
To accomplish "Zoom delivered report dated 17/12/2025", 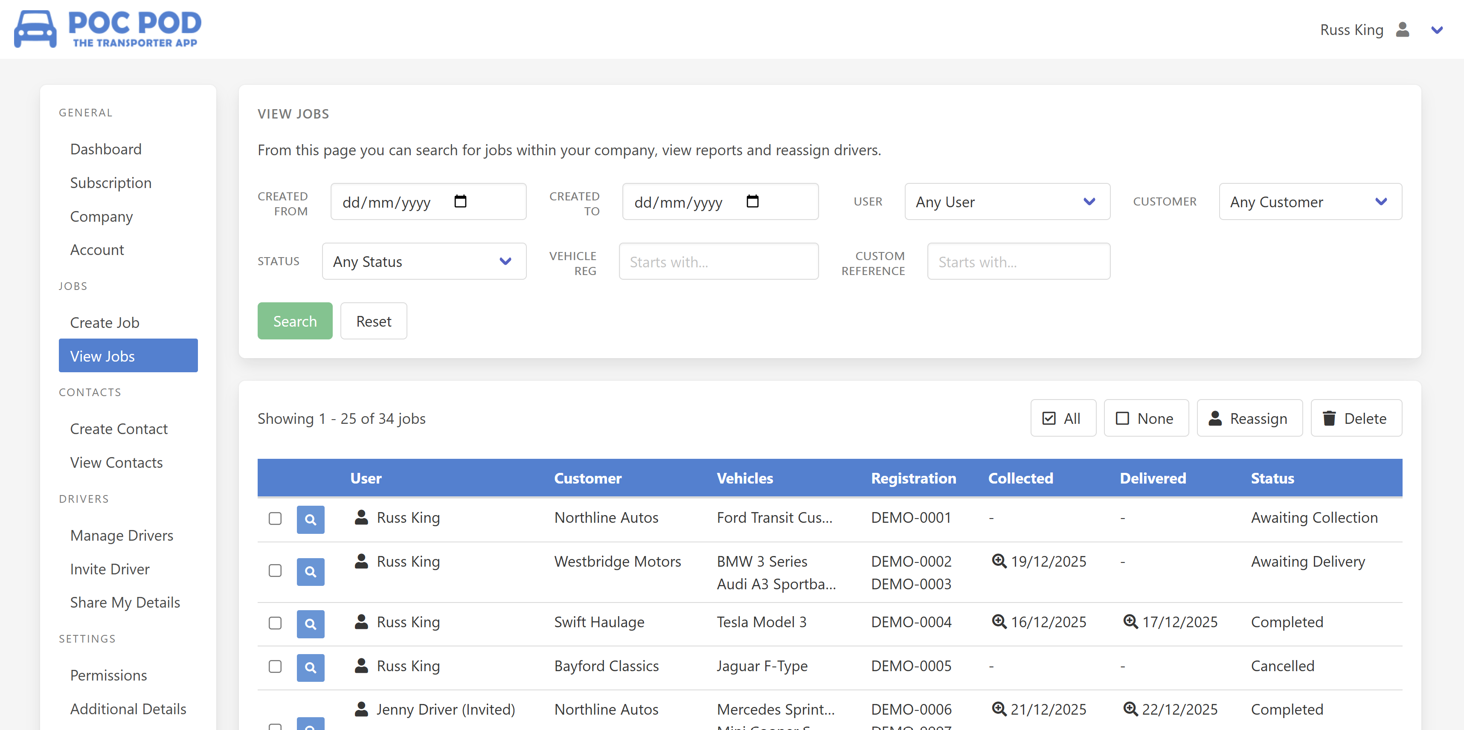I will point(1130,622).
